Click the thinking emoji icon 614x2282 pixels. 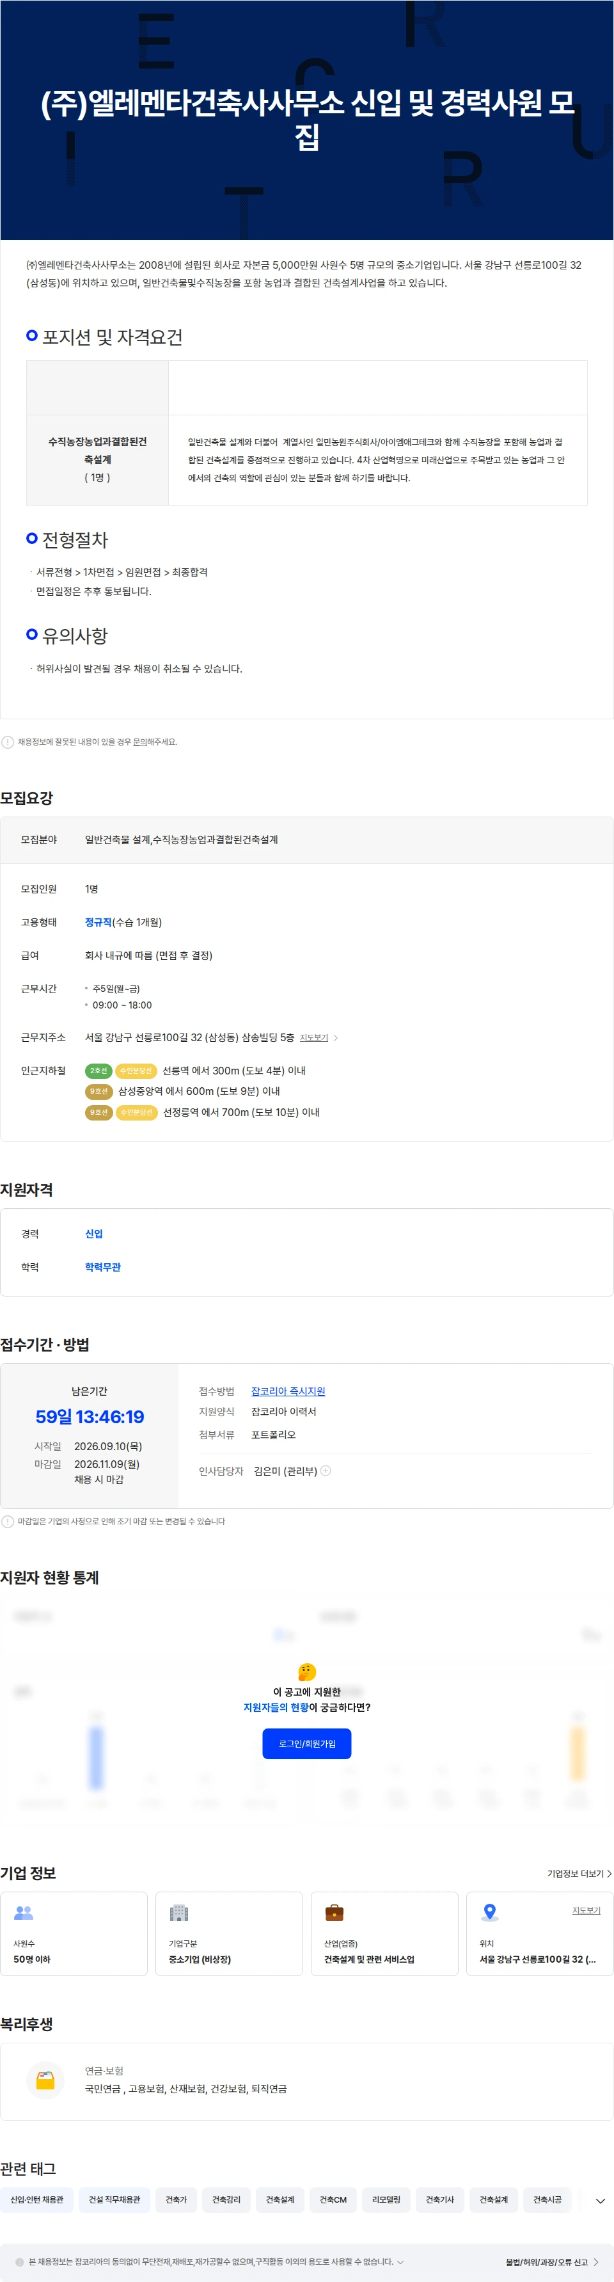pos(306,1672)
